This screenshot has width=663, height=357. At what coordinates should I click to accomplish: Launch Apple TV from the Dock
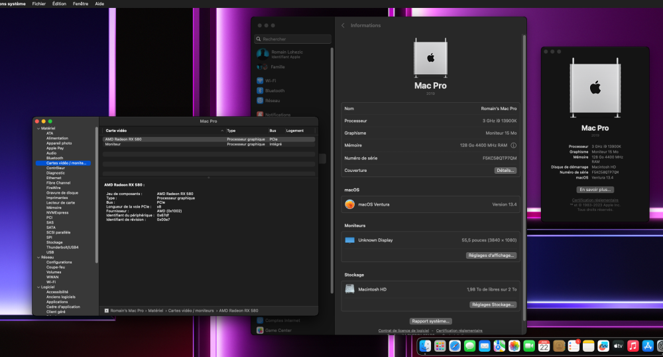pos(618,346)
